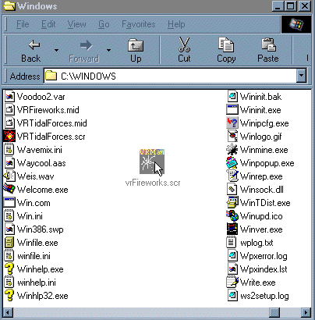This screenshot has width=315, height=320.
Task: Select the Write.exe file name
Action: click(x=257, y=283)
